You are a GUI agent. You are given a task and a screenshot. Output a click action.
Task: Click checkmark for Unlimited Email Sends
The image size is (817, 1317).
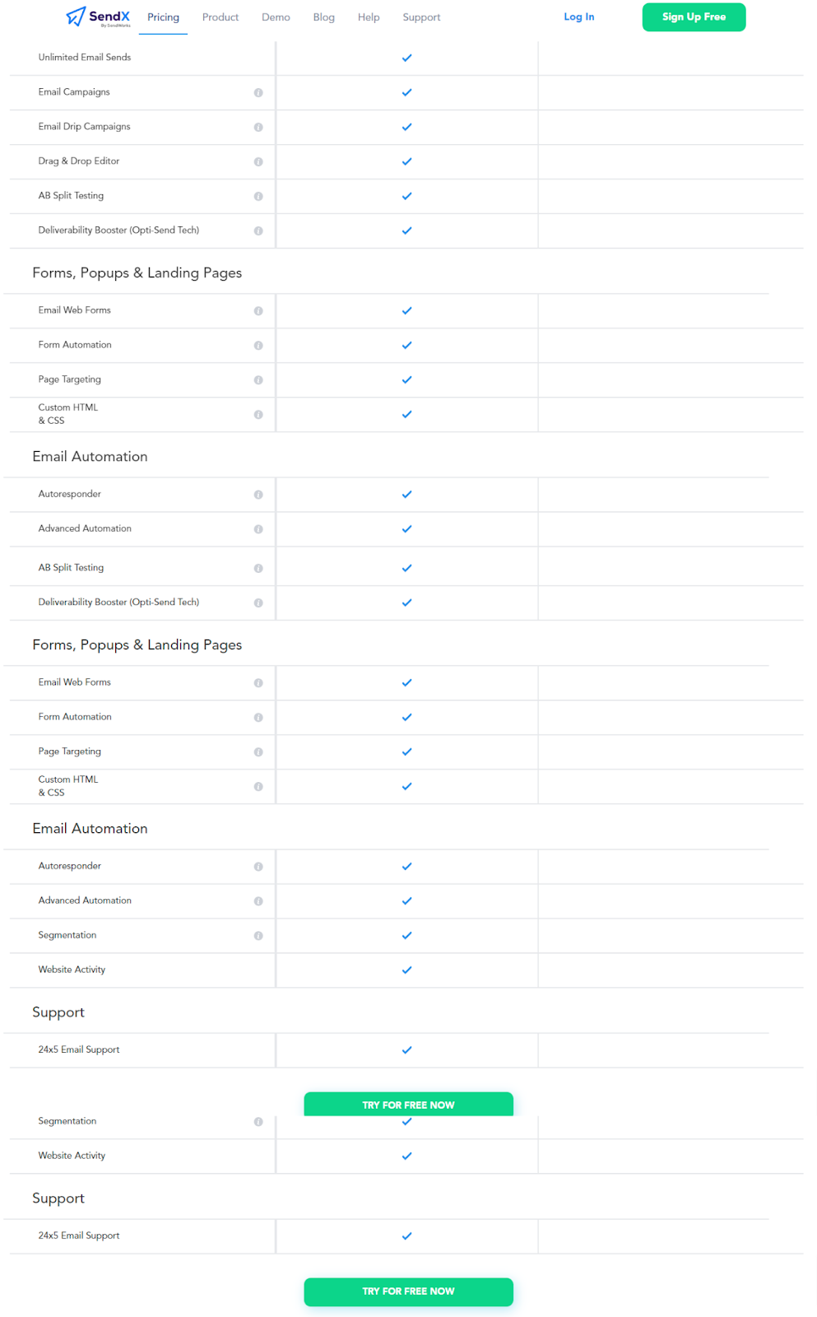pos(406,58)
